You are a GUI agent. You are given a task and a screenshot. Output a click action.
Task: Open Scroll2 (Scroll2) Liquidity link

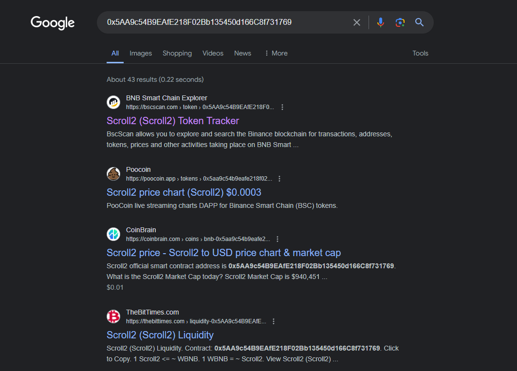pyautogui.click(x=160, y=335)
